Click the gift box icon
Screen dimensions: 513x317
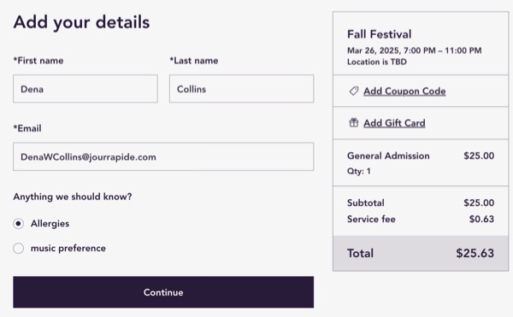point(354,122)
